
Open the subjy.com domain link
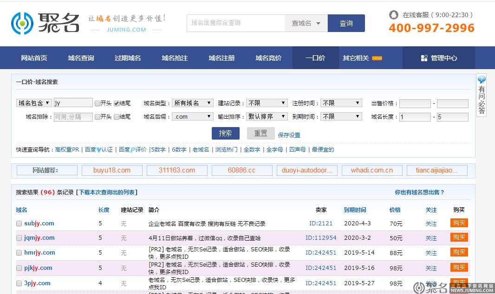[39, 224]
